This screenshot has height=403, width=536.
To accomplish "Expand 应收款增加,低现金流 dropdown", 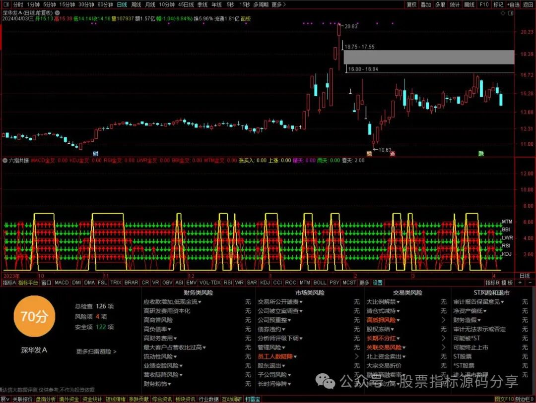I will 172,302.
